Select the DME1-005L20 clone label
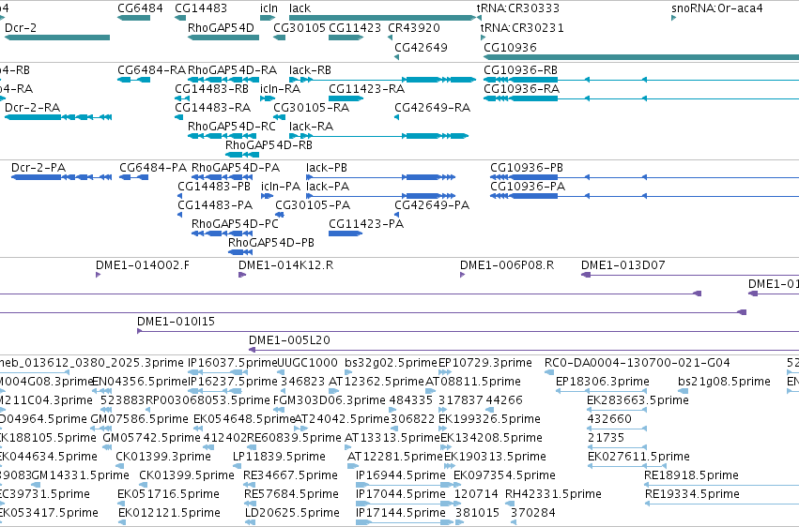The width and height of the screenshot is (799, 527). tap(289, 340)
